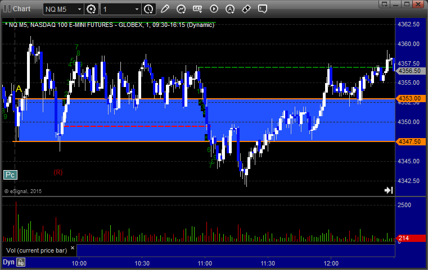Viewport: 428px width, 270px height.
Task: Click the 10:30 time axis label
Action: coord(142,263)
